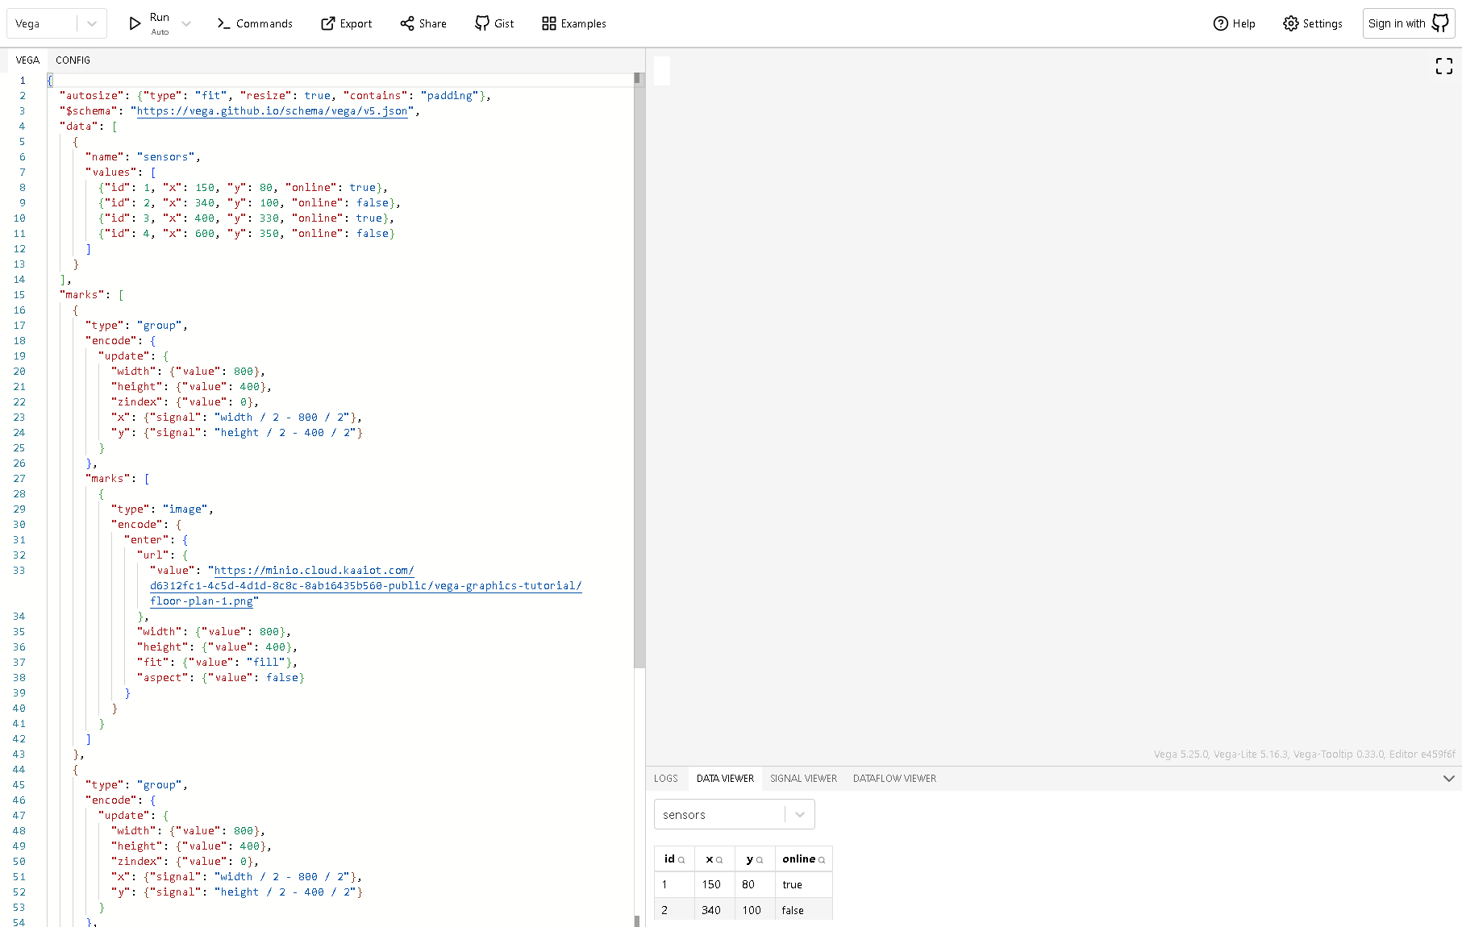
Task: Open the Vega mode selector dropdown
Action: (x=56, y=23)
